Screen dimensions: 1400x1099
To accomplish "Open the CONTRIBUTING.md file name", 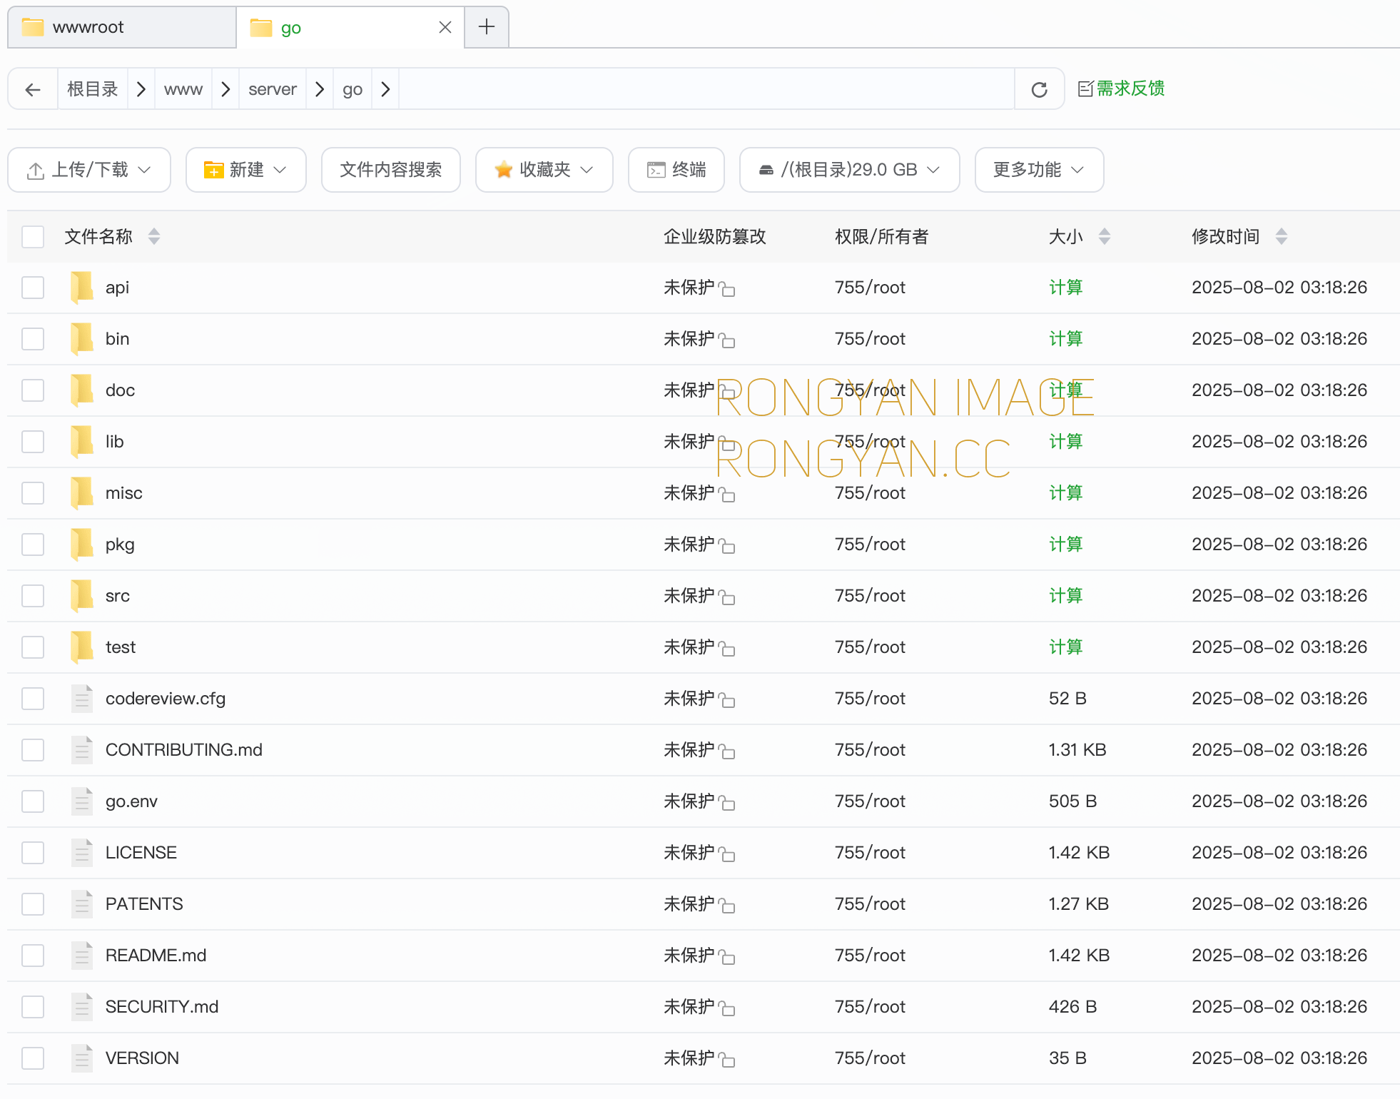I will (x=184, y=750).
